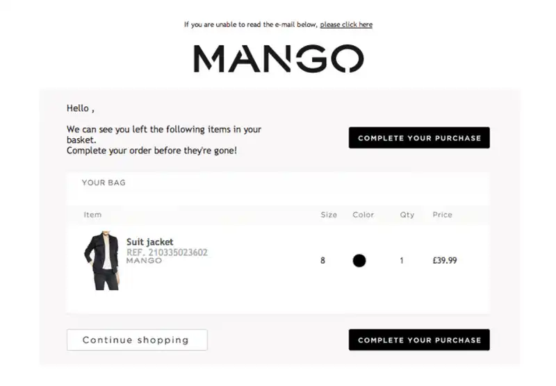Screen dimensions: 556x386
Task: Open the 'please click here' link
Action: [x=346, y=24]
